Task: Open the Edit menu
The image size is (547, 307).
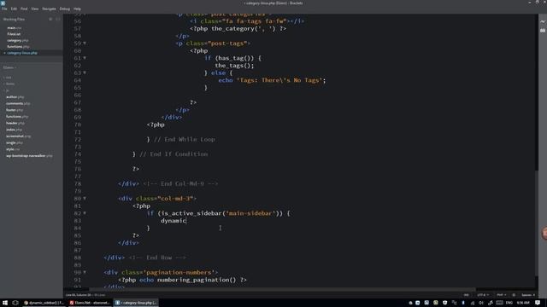Action: point(14,9)
